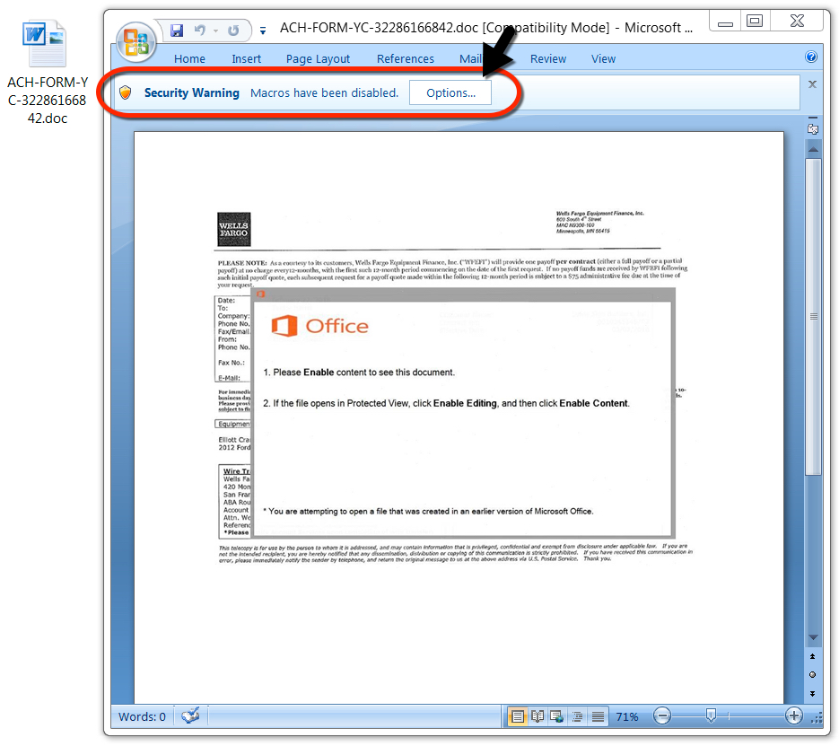Switch to the Insert ribbon tab

tap(246, 59)
